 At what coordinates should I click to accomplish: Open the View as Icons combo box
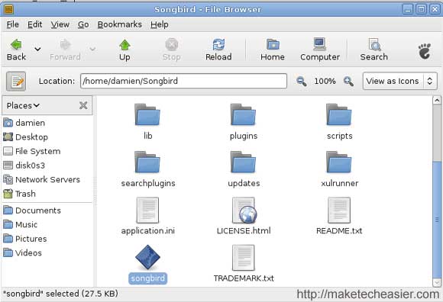coord(399,81)
